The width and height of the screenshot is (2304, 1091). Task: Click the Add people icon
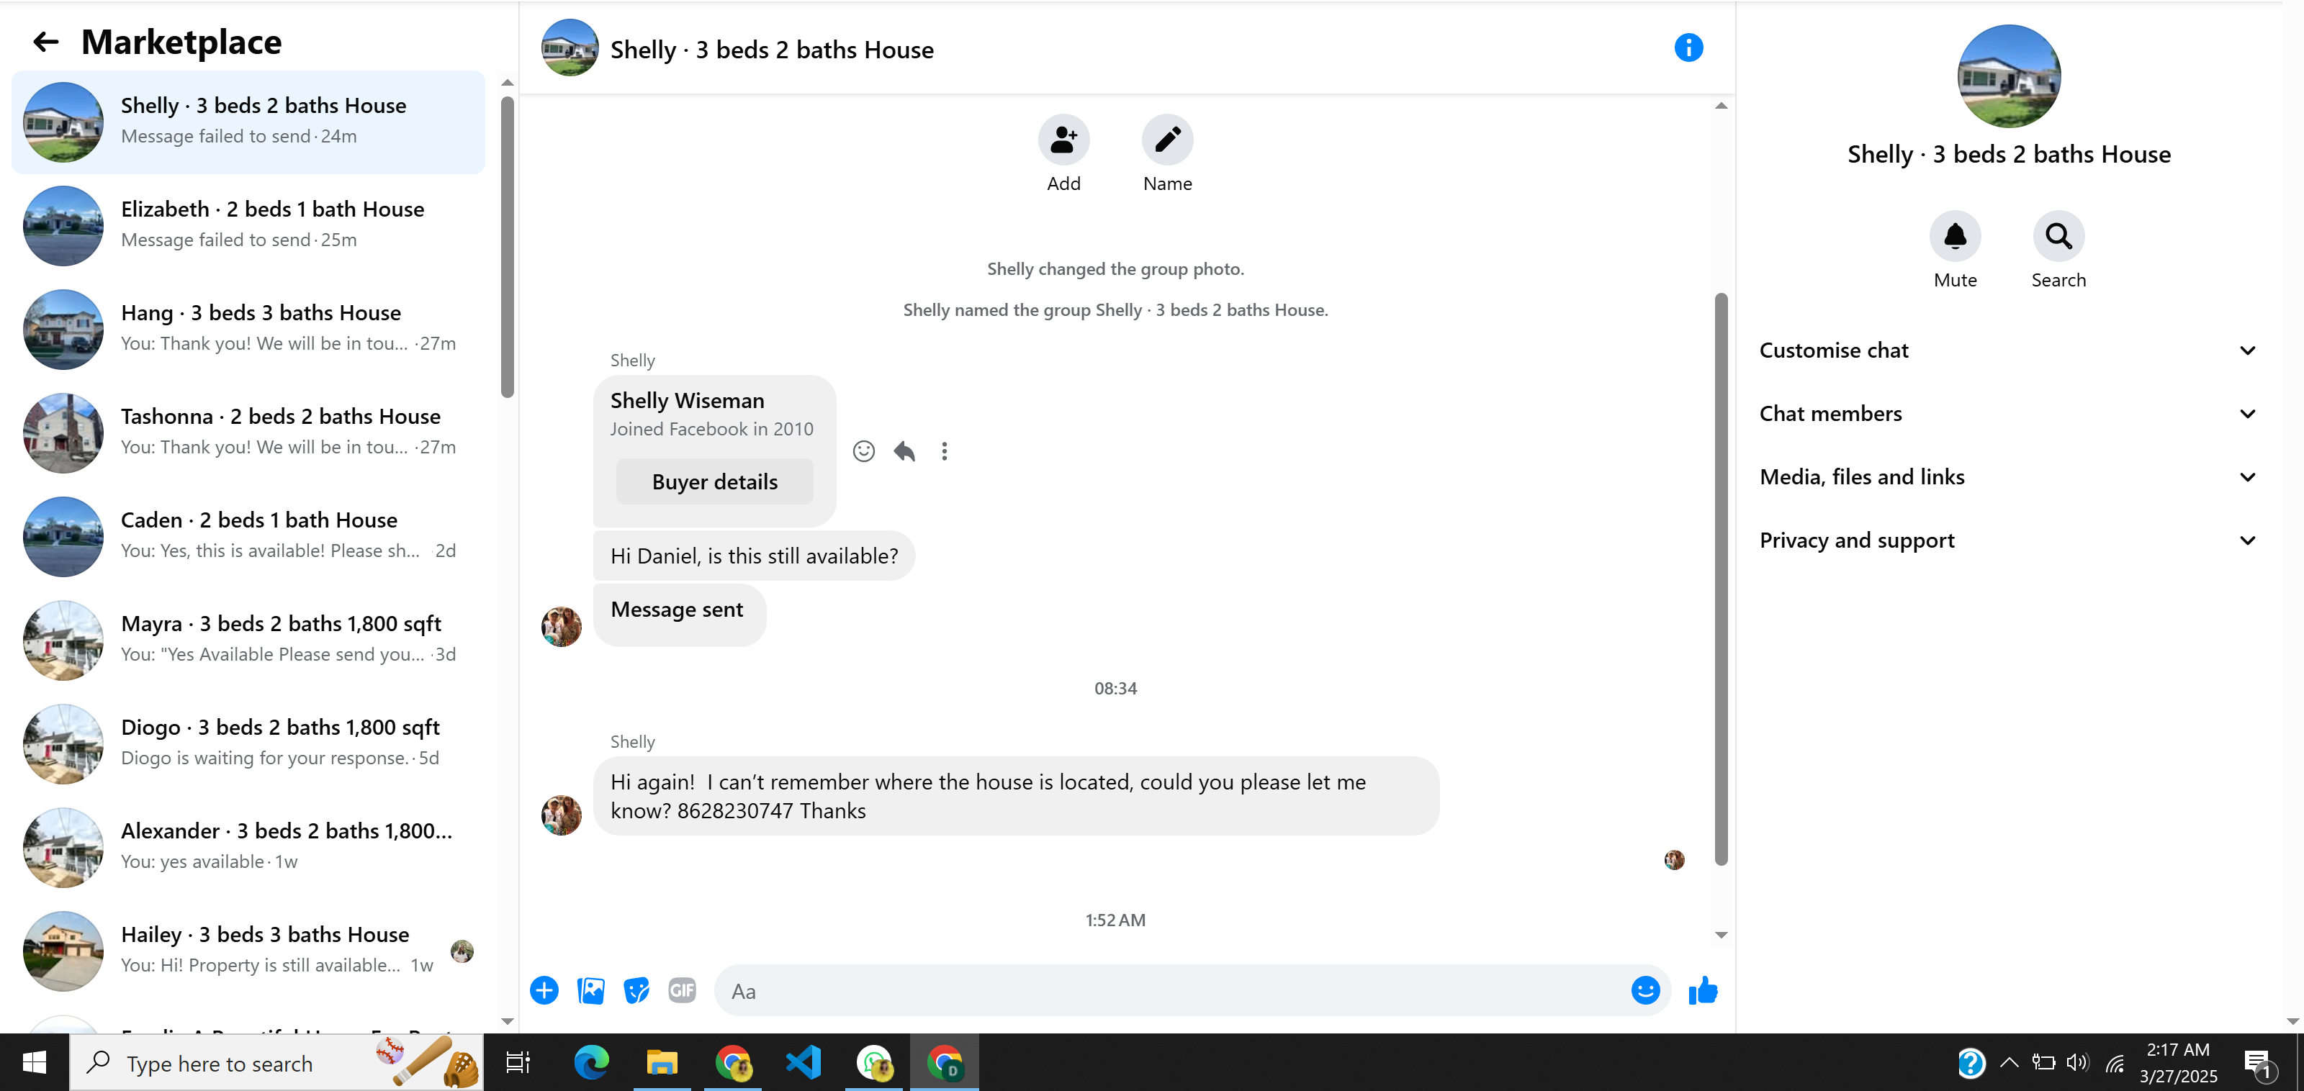coord(1063,140)
